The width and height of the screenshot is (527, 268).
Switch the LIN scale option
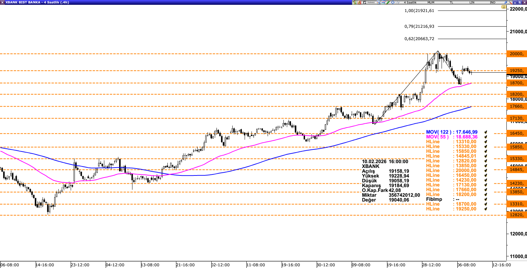(x=472, y=2)
